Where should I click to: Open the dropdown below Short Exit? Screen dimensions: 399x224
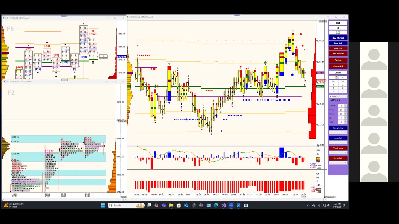point(338,163)
